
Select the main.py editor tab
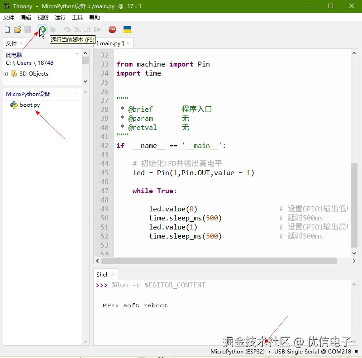110,43
